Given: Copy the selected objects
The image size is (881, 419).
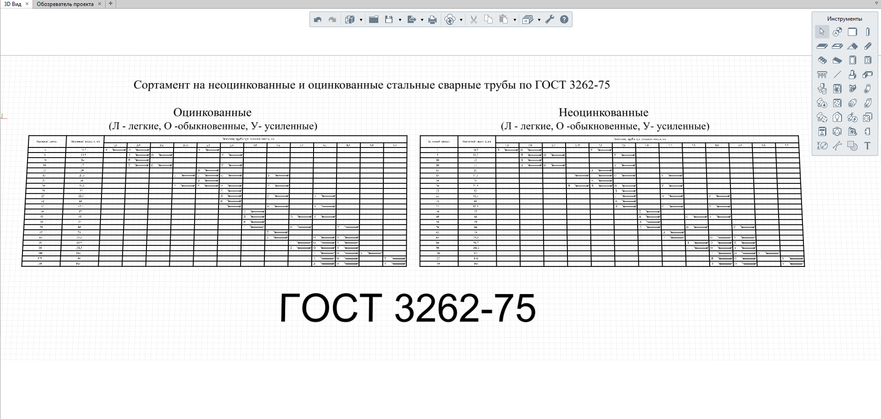Looking at the screenshot, I should [488, 19].
